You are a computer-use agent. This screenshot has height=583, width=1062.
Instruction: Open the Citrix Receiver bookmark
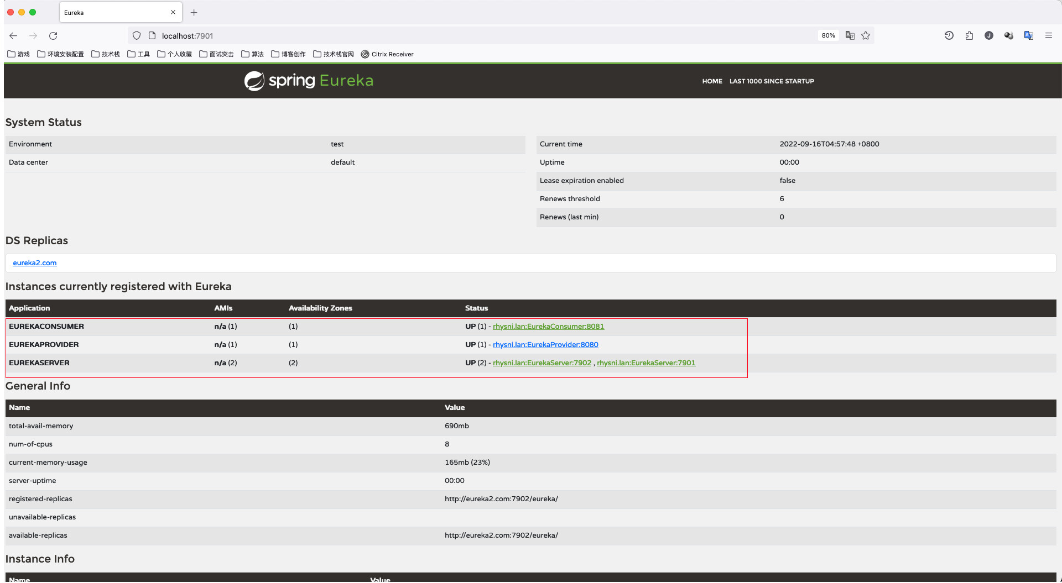point(387,54)
